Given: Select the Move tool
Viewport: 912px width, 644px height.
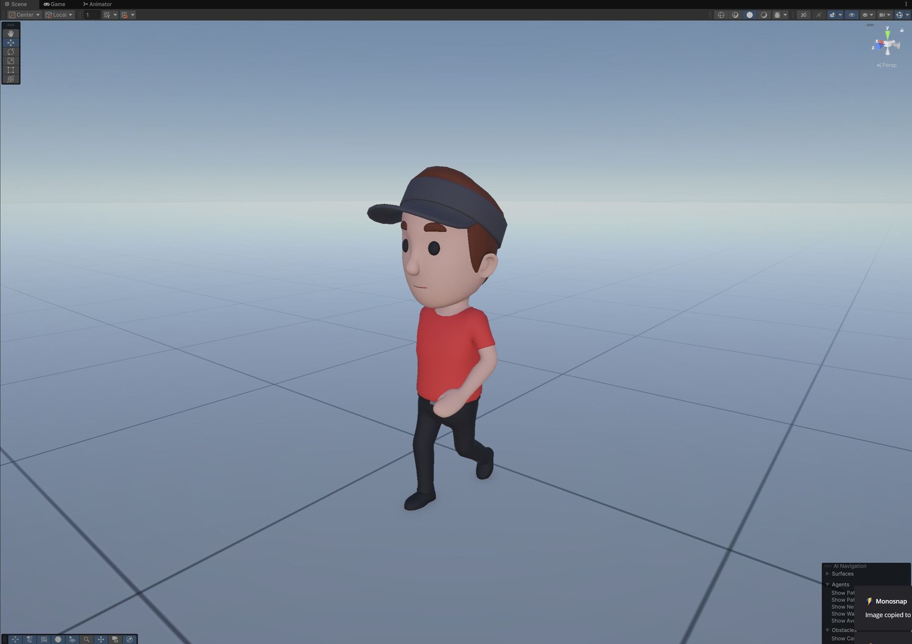Looking at the screenshot, I should point(11,43).
